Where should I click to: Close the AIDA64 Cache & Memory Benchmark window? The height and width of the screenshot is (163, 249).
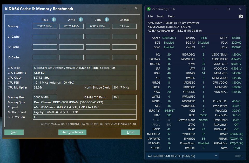(x=136, y=8)
